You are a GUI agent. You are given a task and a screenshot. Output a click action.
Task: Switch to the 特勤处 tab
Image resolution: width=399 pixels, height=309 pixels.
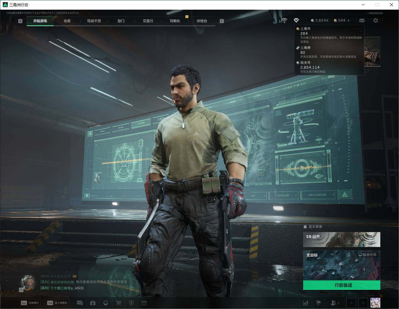tap(175, 21)
